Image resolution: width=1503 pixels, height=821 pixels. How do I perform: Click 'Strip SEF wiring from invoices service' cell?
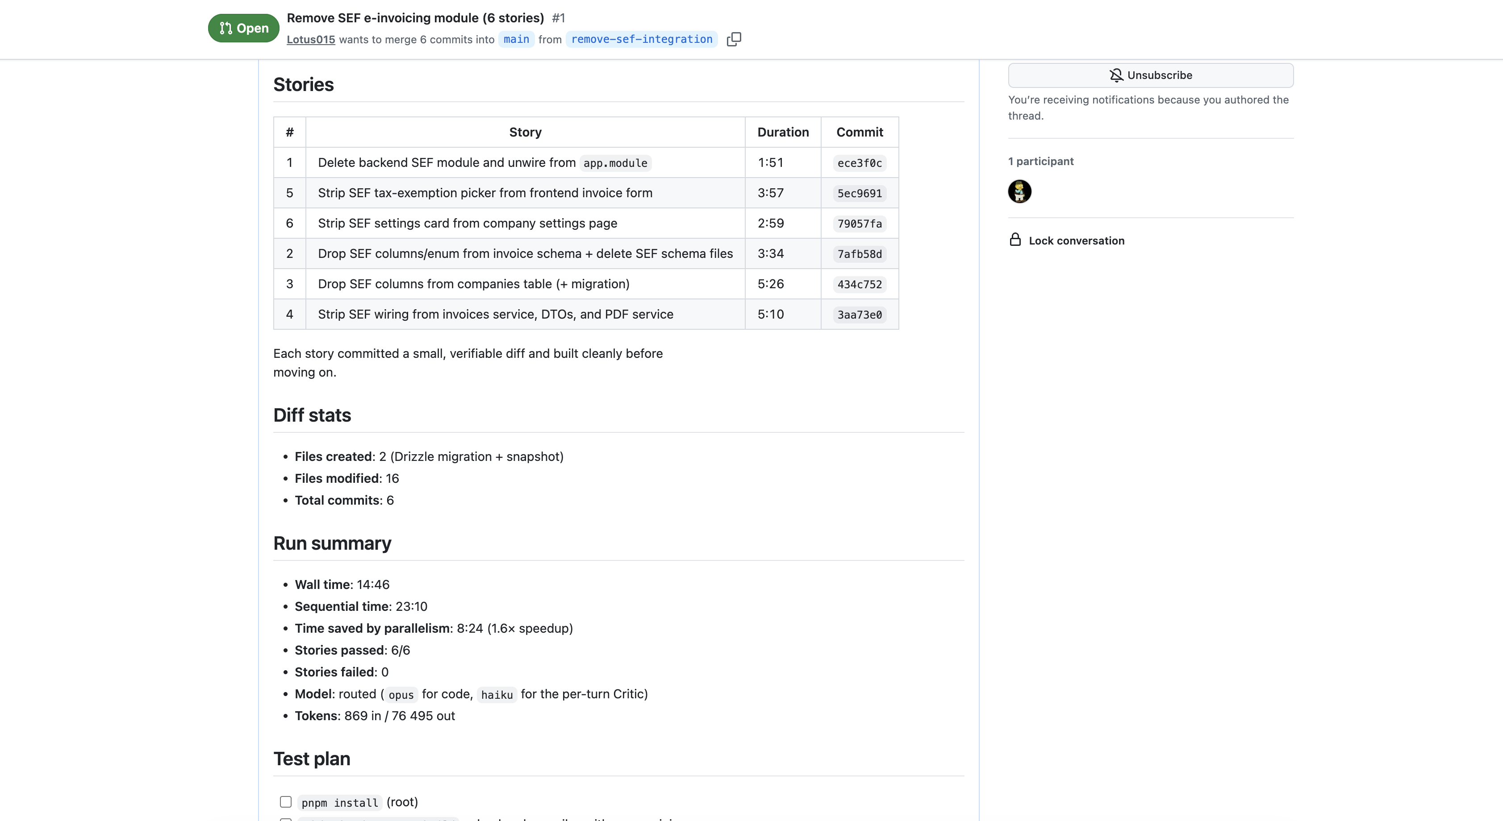[525, 314]
